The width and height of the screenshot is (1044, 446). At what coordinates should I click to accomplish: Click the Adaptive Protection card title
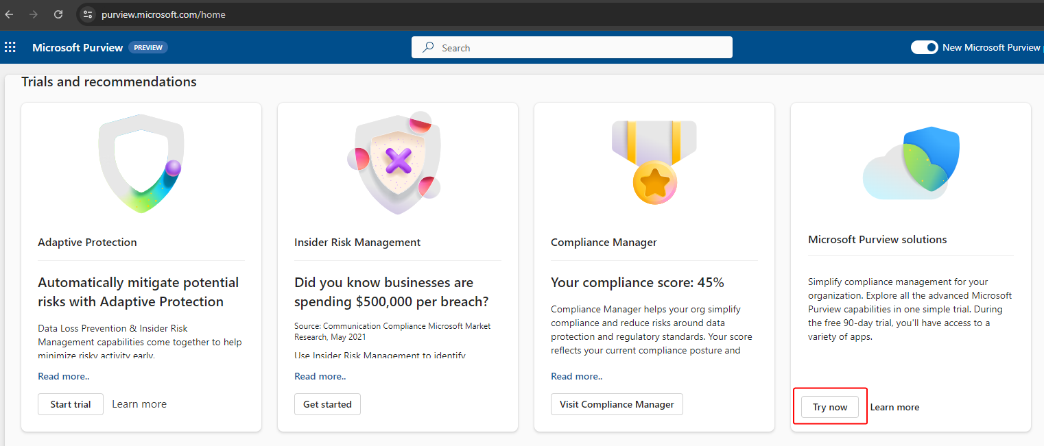[x=87, y=243]
